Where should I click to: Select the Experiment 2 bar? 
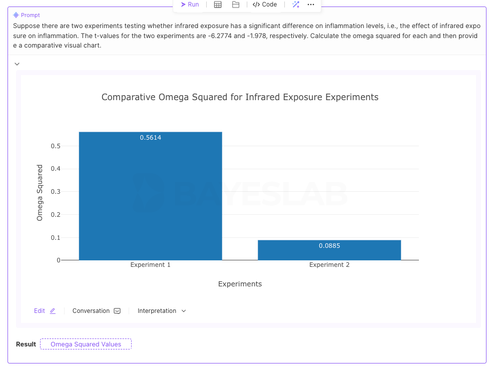pos(329,250)
